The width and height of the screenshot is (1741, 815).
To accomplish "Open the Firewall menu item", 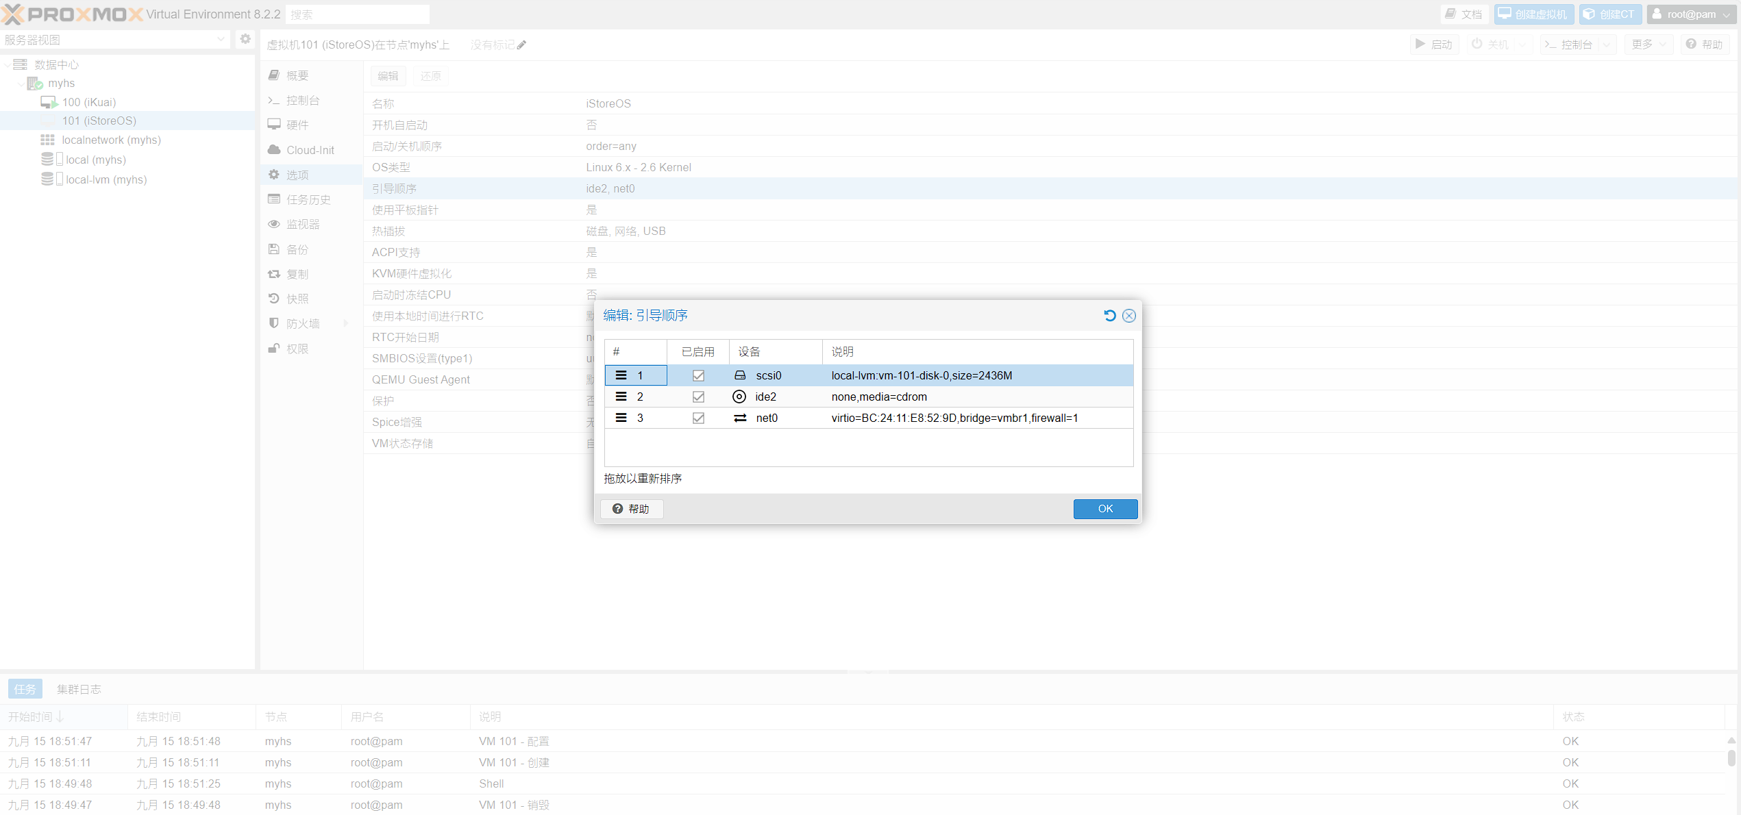I will (311, 323).
